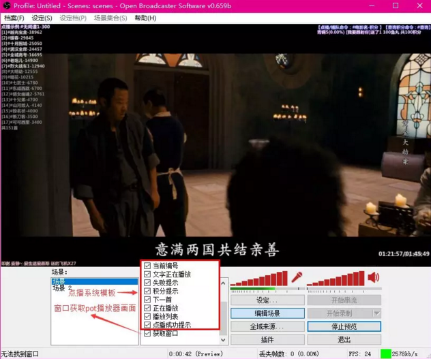Adjust the microphone volume bars

(259, 278)
